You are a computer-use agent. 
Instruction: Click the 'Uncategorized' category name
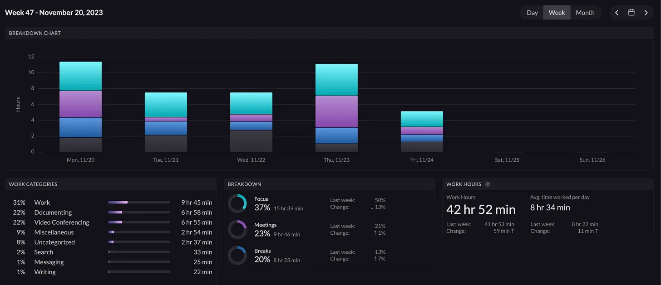click(x=54, y=242)
